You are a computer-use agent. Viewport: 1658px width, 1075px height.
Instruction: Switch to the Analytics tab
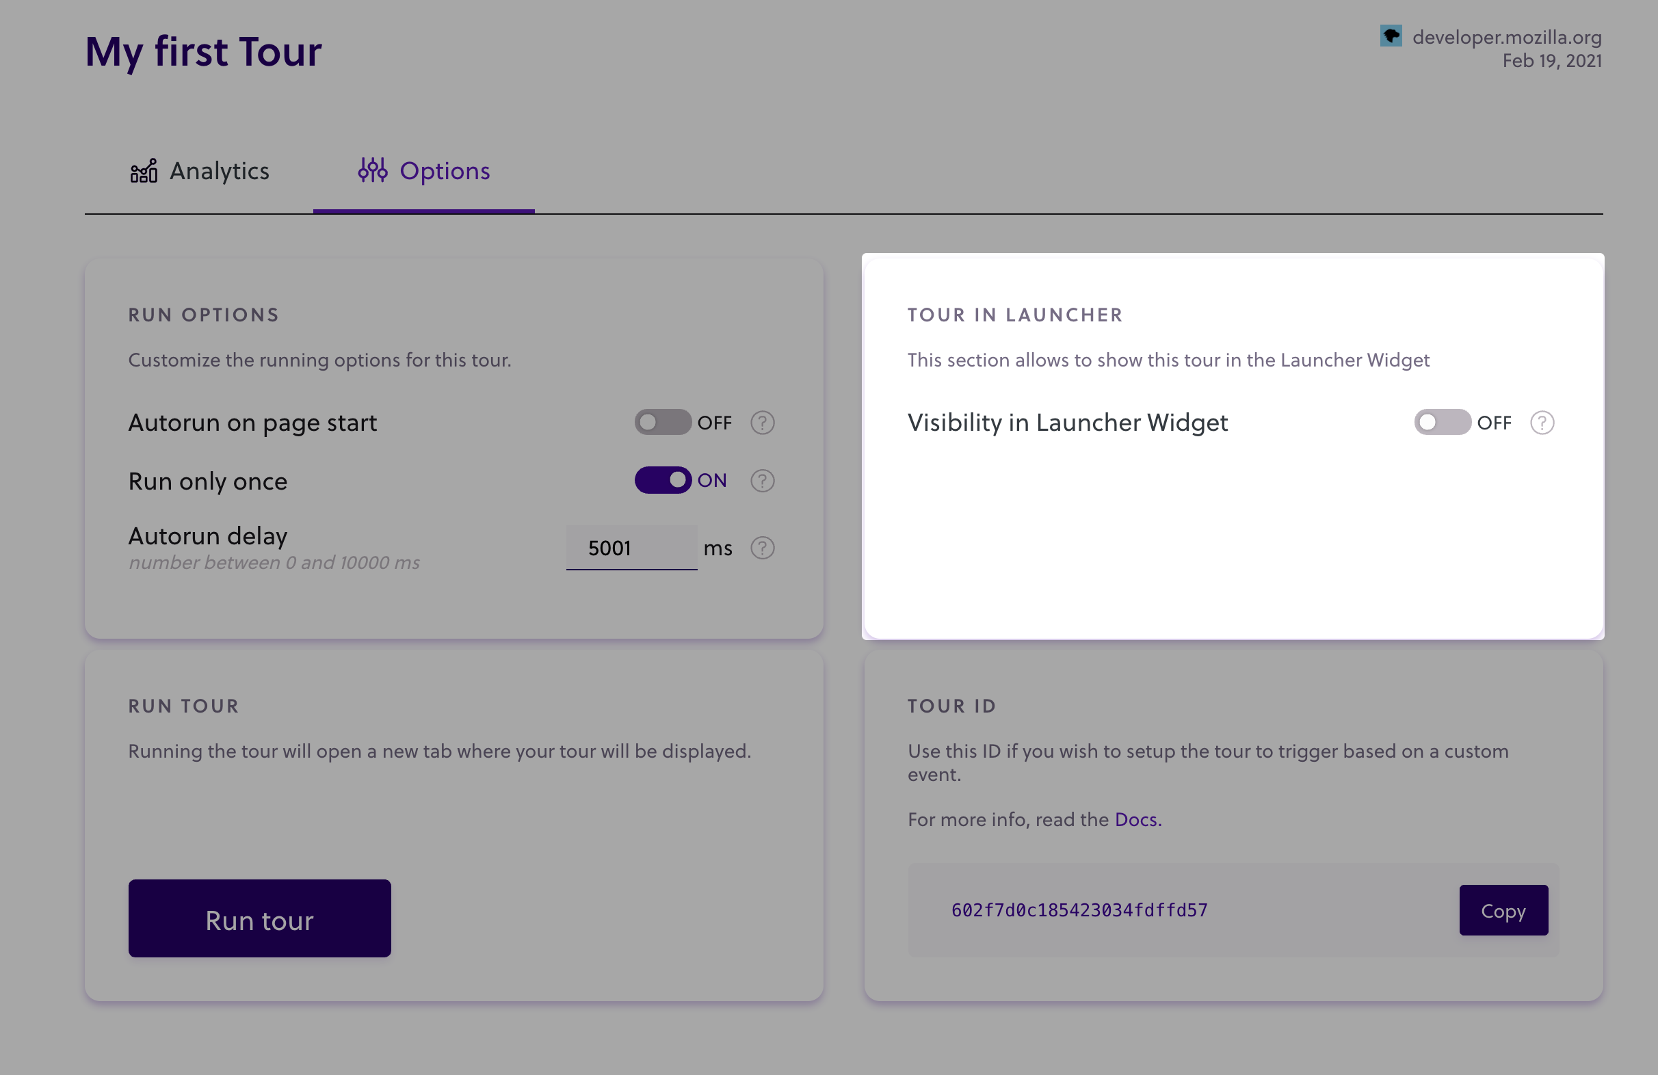pos(219,171)
